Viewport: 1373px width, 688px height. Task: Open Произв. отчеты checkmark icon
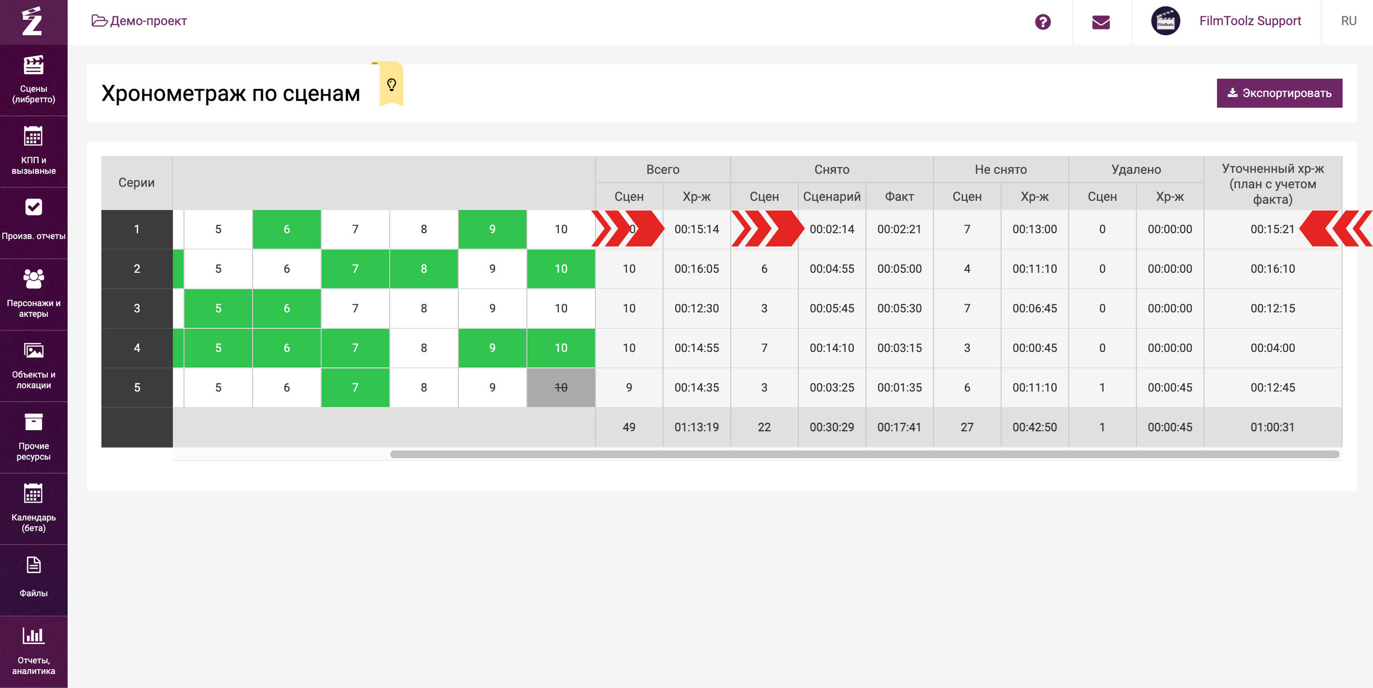tap(34, 207)
